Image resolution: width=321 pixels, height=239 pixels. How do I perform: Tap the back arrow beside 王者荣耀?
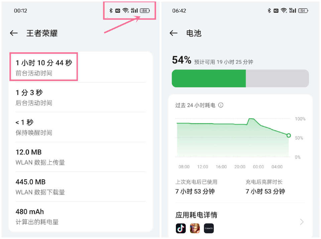(14, 33)
